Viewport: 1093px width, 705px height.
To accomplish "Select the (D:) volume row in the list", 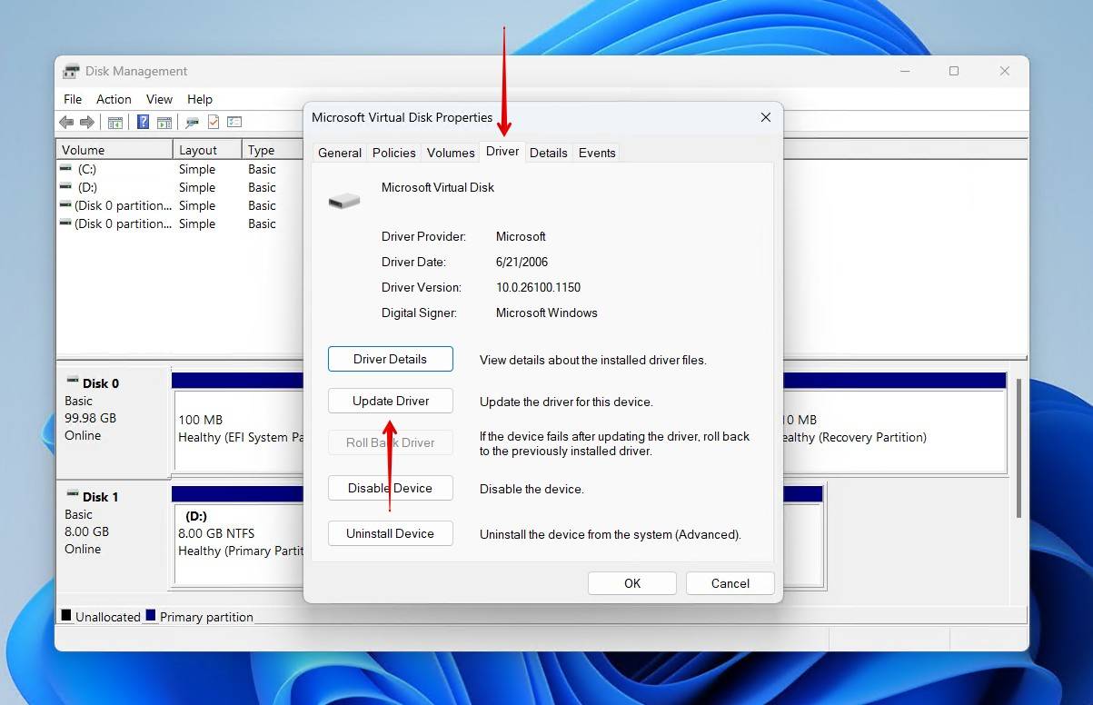I will coord(87,187).
